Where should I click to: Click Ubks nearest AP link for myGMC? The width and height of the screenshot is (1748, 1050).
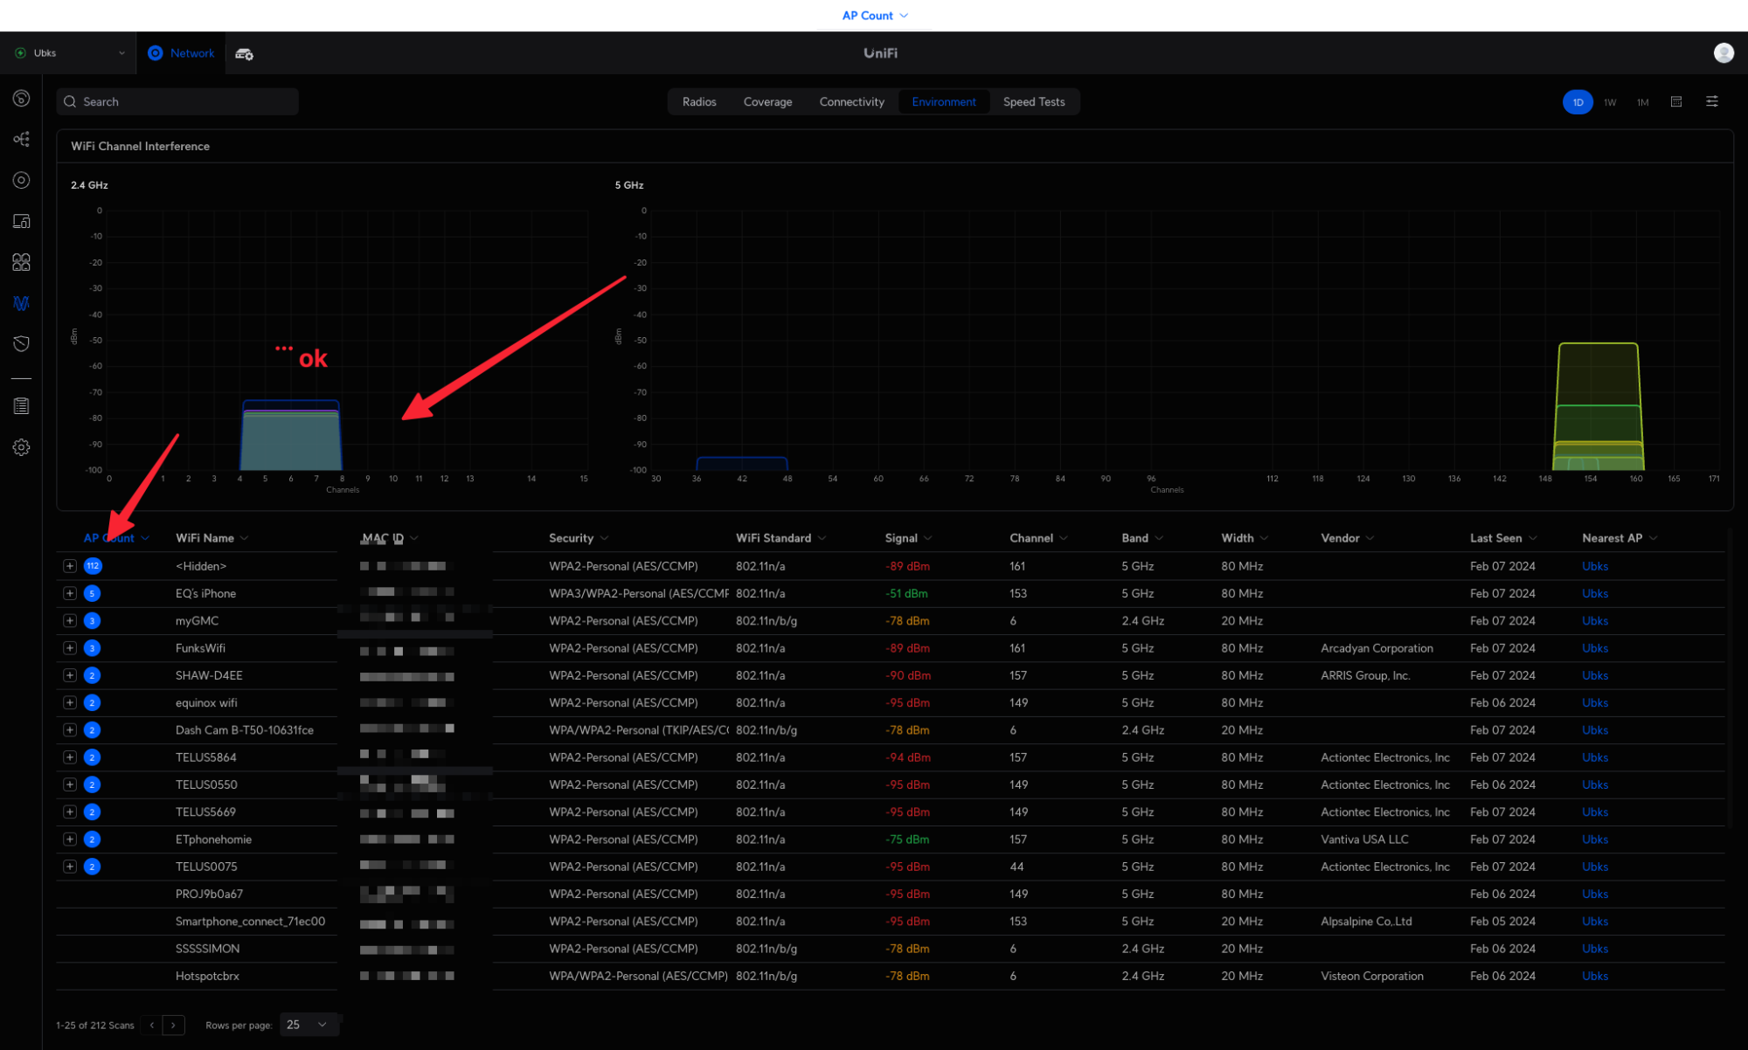click(x=1594, y=621)
